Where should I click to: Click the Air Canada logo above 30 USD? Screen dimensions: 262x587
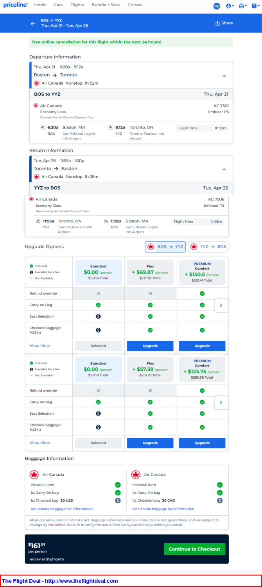(34, 475)
